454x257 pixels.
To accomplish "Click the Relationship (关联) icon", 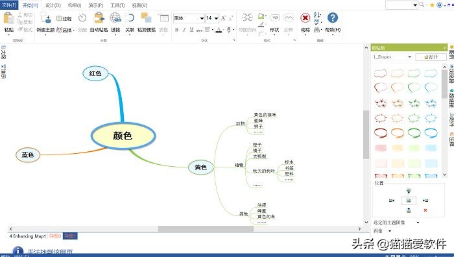I will (130, 18).
